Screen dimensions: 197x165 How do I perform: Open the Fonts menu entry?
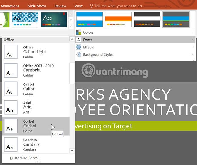click(x=135, y=40)
